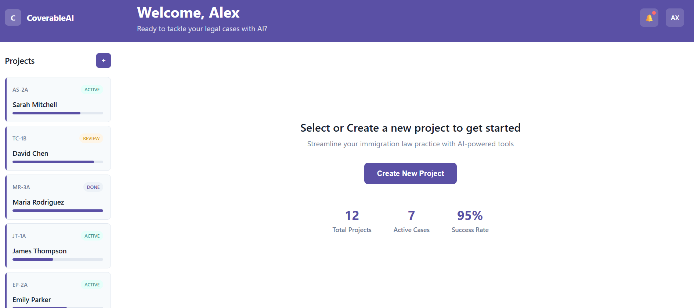Open David Chen project card
This screenshot has height=308, width=694.
click(x=58, y=148)
